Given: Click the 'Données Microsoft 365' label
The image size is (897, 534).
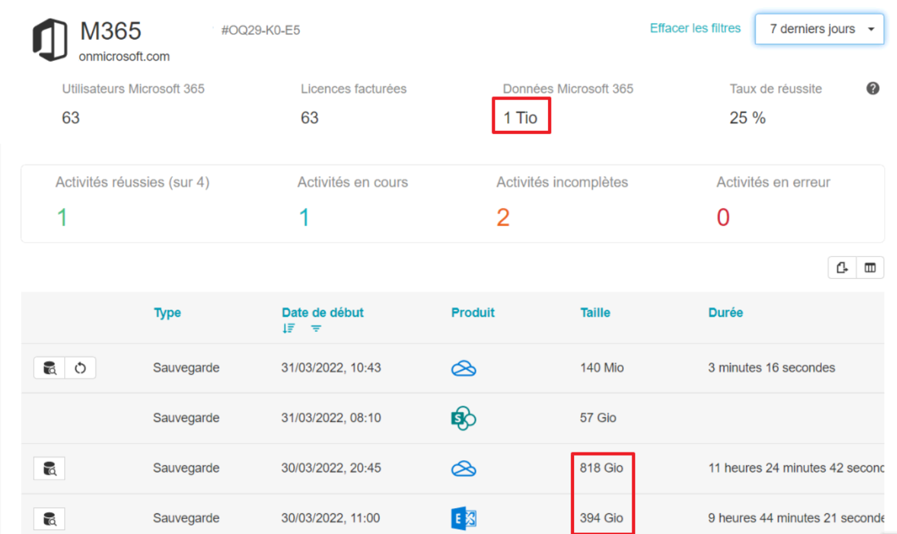Looking at the screenshot, I should pyautogui.click(x=568, y=89).
